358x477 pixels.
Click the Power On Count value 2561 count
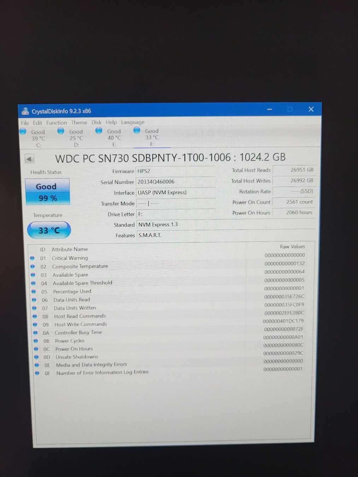294,202
